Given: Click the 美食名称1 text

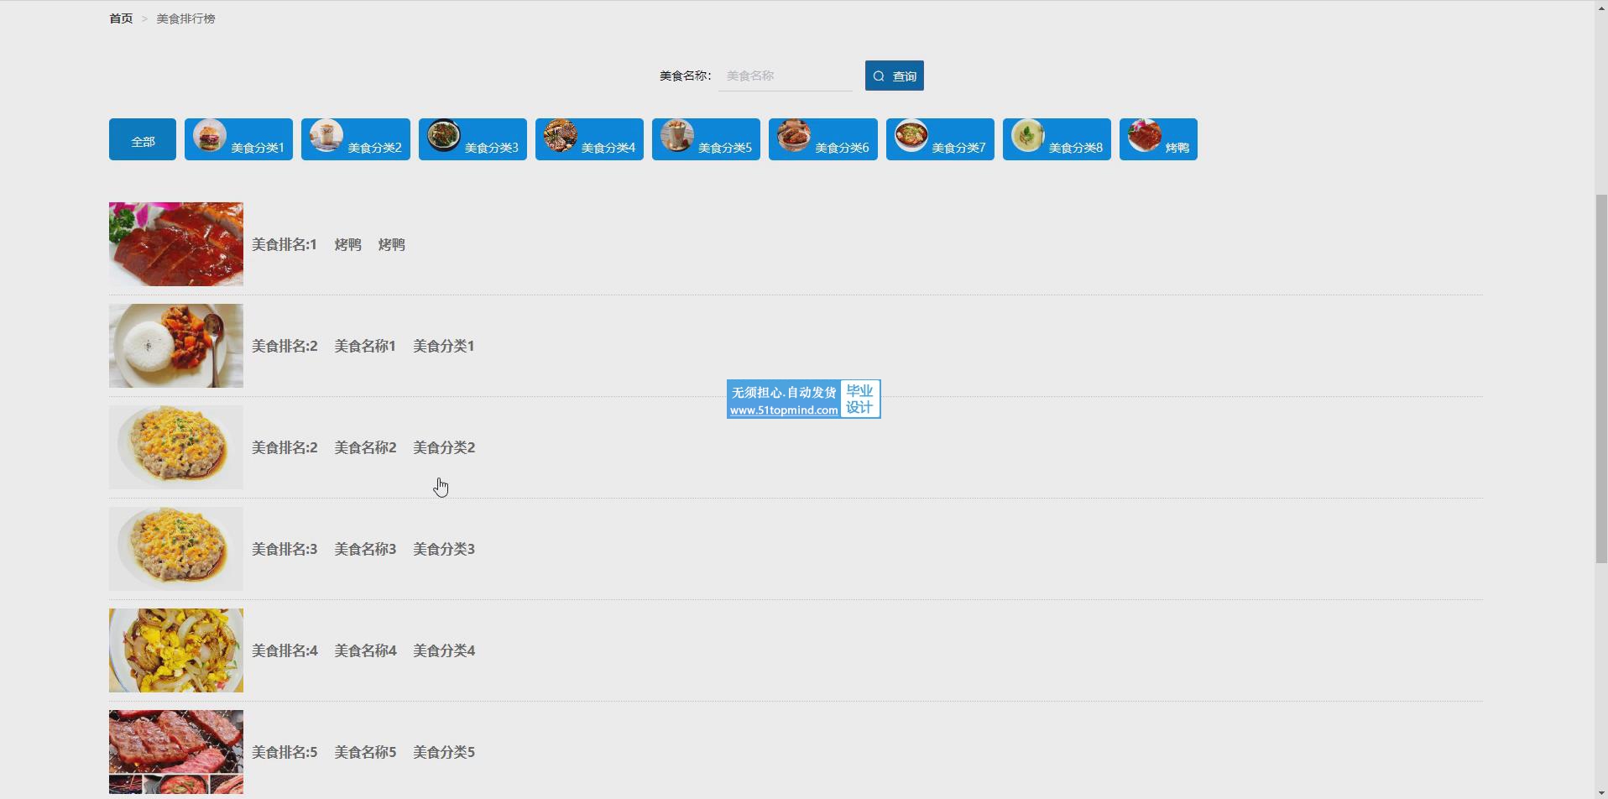Looking at the screenshot, I should tap(365, 347).
